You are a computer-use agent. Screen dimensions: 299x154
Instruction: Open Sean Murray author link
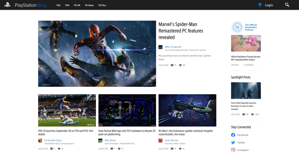pyautogui.click(x=172, y=140)
